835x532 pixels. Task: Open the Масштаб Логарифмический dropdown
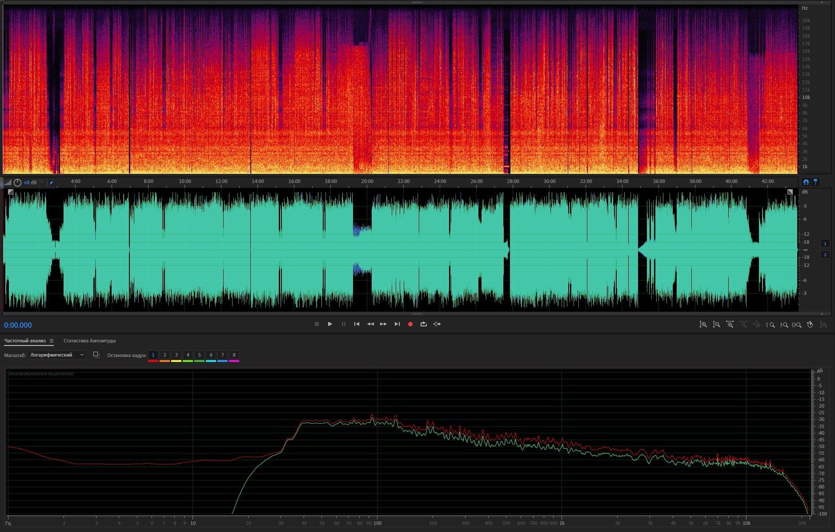56,355
